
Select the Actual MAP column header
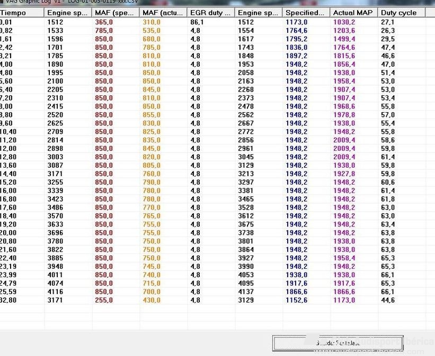click(354, 13)
